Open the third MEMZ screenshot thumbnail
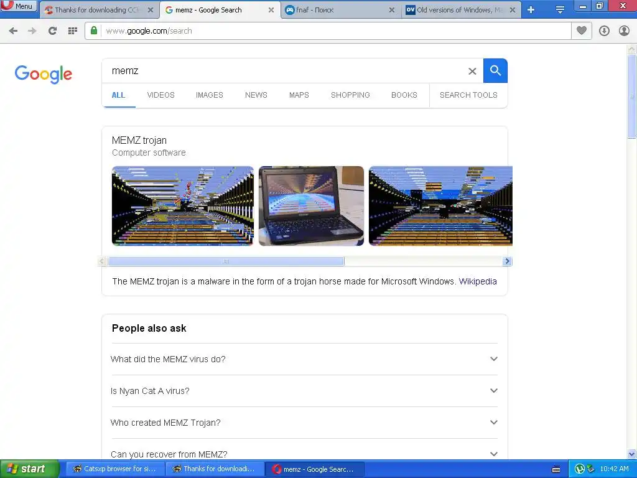Screen dimensions: 637x478 (440, 205)
